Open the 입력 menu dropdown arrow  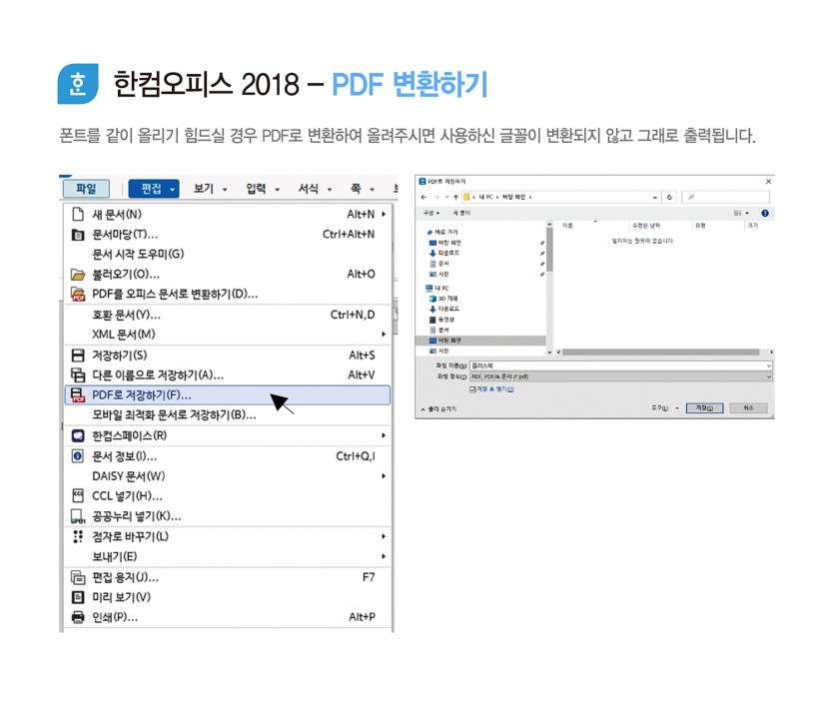click(x=277, y=190)
